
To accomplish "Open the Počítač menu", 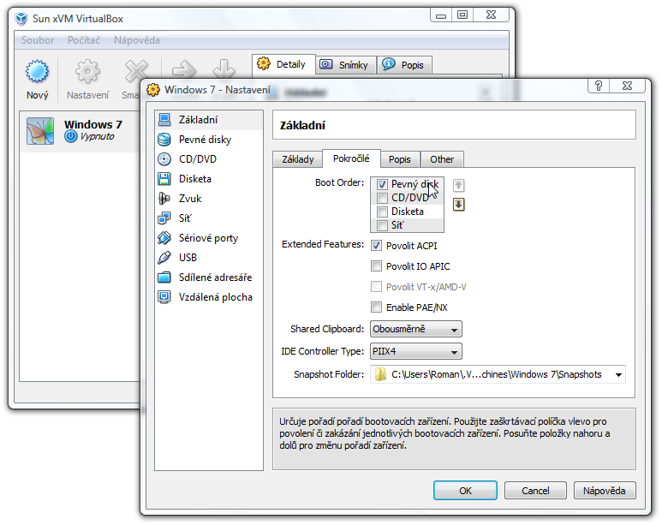I will (84, 40).
